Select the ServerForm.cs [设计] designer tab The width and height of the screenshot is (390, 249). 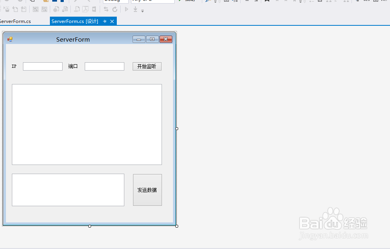[x=74, y=21]
